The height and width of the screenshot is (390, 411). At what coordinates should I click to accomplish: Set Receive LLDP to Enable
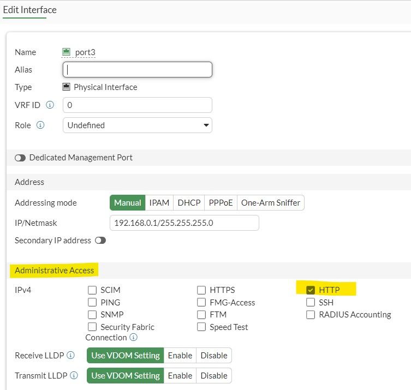[x=180, y=356]
